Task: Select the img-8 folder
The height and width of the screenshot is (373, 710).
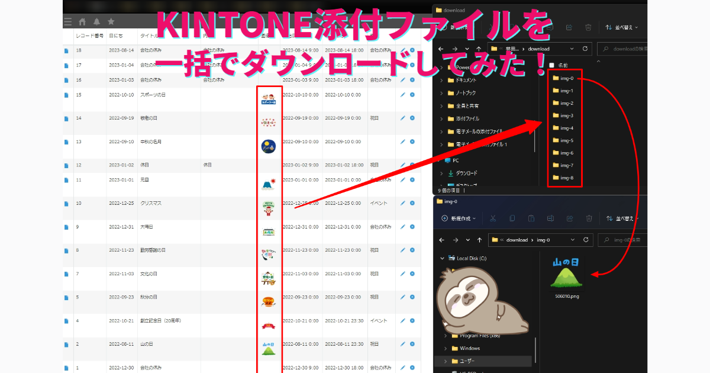Action: tap(563, 178)
